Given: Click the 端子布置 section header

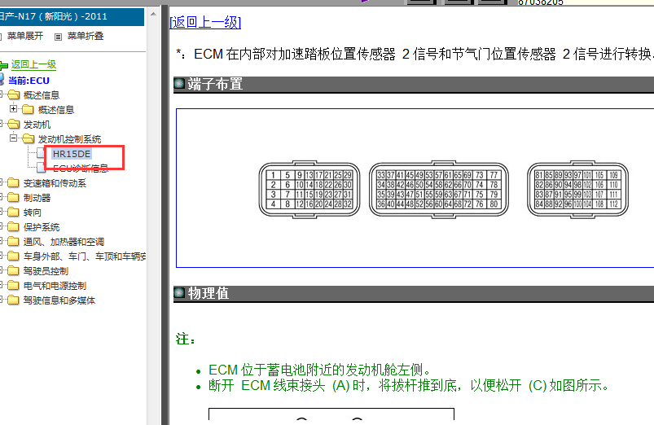Looking at the screenshot, I should pyautogui.click(x=414, y=84).
